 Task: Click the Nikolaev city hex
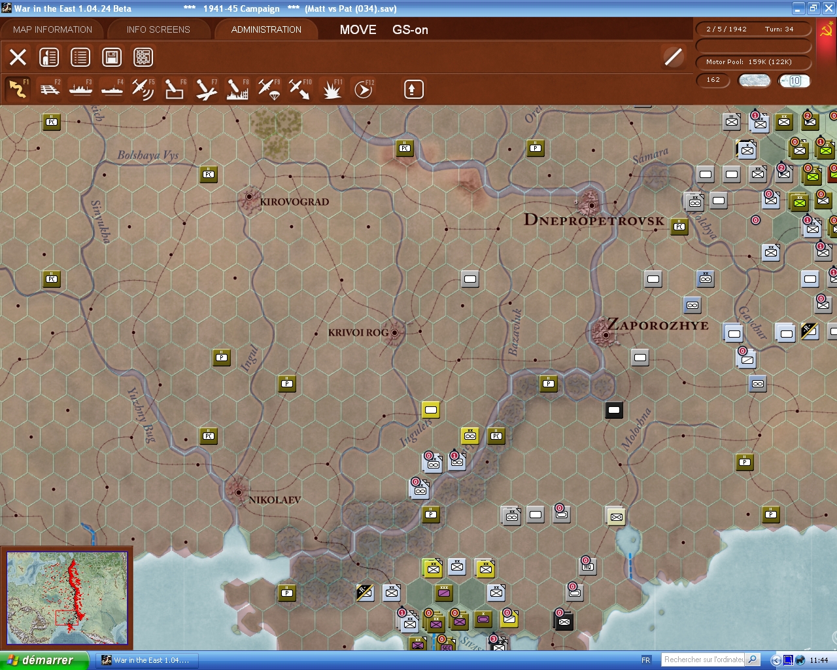point(239,491)
